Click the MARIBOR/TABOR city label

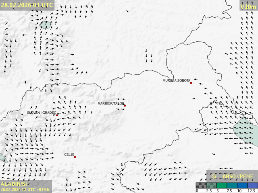[111, 103]
